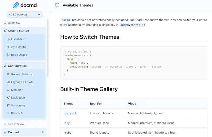Viewport: 212px width, 137px height.
Task: Open the Navigation configuration page
Action: click(x=18, y=97)
